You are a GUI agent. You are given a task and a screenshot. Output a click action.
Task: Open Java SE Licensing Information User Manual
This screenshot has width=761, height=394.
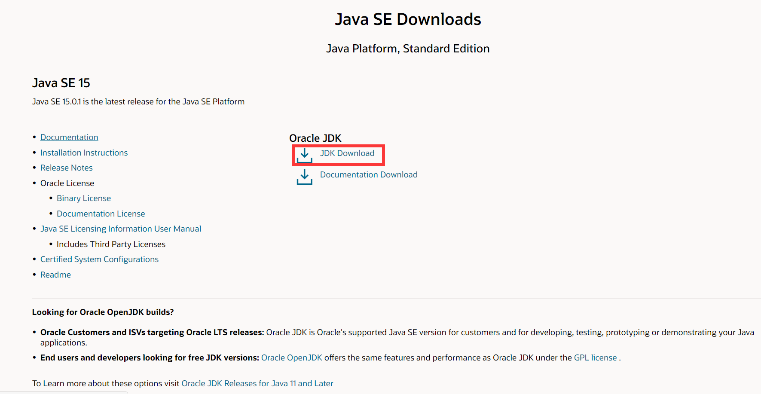tap(121, 229)
